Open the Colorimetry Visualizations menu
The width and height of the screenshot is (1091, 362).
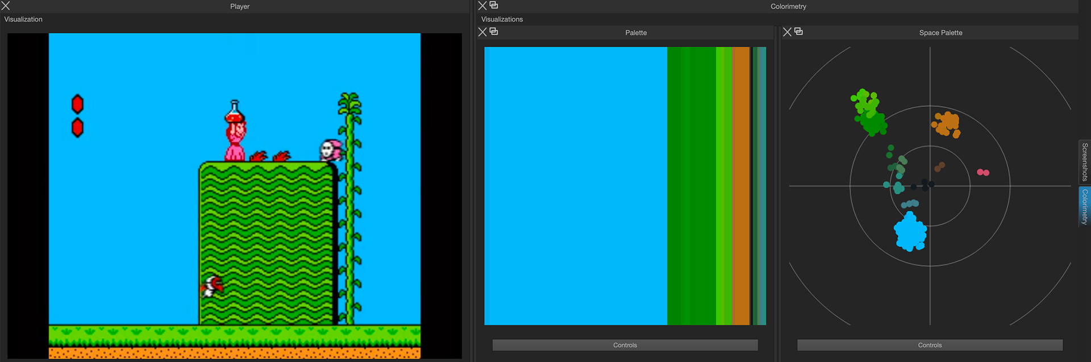click(502, 19)
